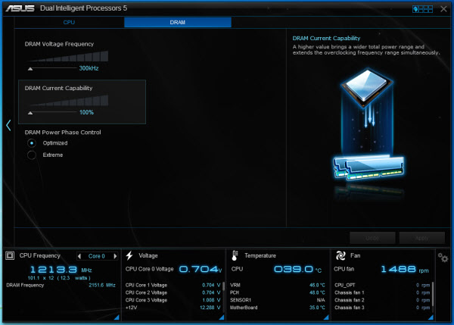Viewport: 454px width, 325px height.
Task: Click the 300kHz voltage frequency value
Action: tap(89, 68)
